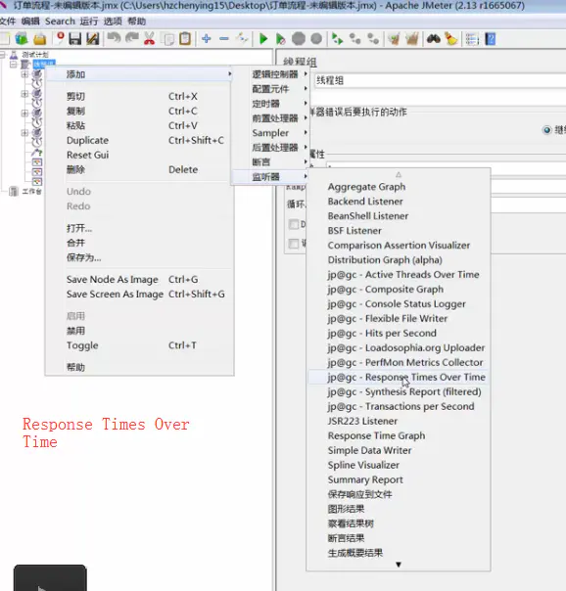Click the Redo arrow toolbar icon
The height and width of the screenshot is (591, 566).
(x=131, y=38)
